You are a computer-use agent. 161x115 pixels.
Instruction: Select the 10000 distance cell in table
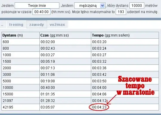[21, 88]
